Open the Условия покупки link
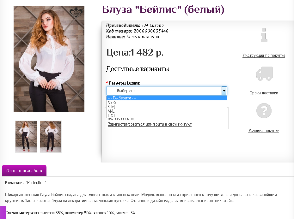The height and width of the screenshot is (219, 294). coord(264,130)
